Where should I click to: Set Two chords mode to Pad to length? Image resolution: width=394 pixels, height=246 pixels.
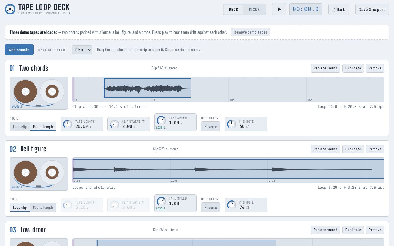click(43, 127)
